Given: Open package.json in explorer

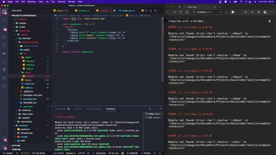Looking at the screenshot, I should point(30,99).
